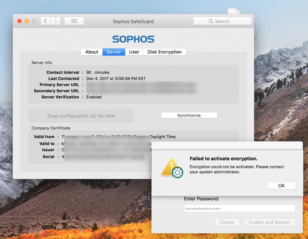Minimize the Sophos SafeGuard window
The image size is (308, 239).
[27, 21]
